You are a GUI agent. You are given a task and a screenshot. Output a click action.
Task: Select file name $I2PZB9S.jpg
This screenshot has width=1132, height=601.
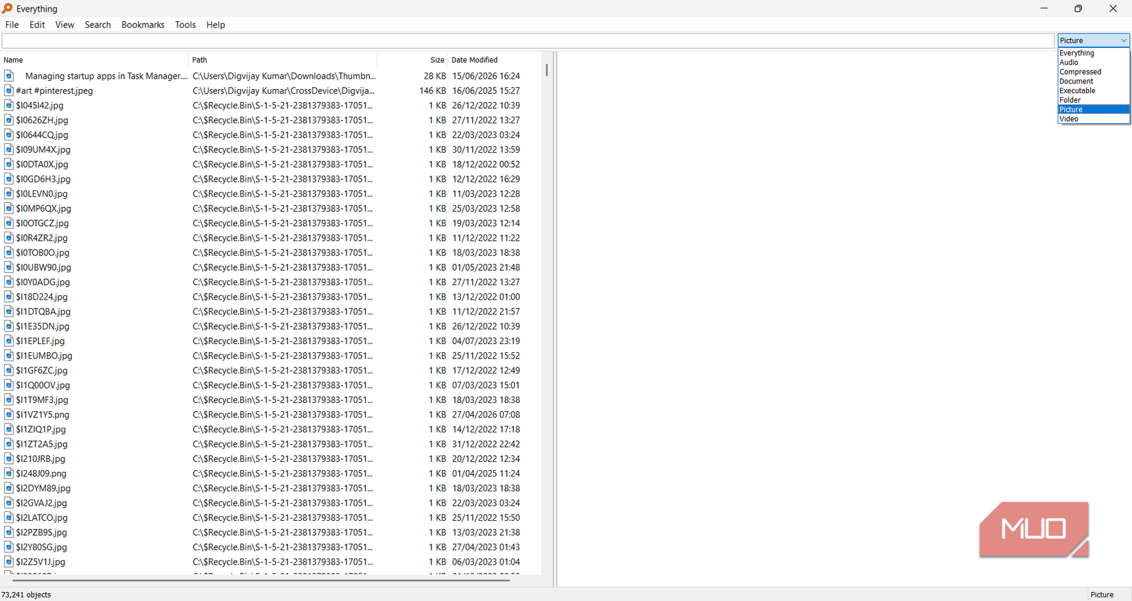[42, 532]
